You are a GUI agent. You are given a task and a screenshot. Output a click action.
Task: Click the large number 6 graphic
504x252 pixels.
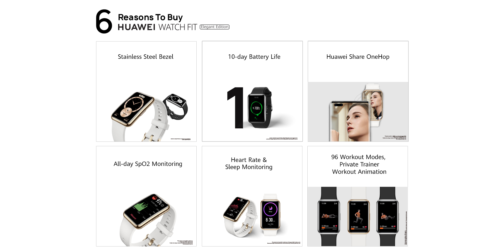(x=104, y=22)
